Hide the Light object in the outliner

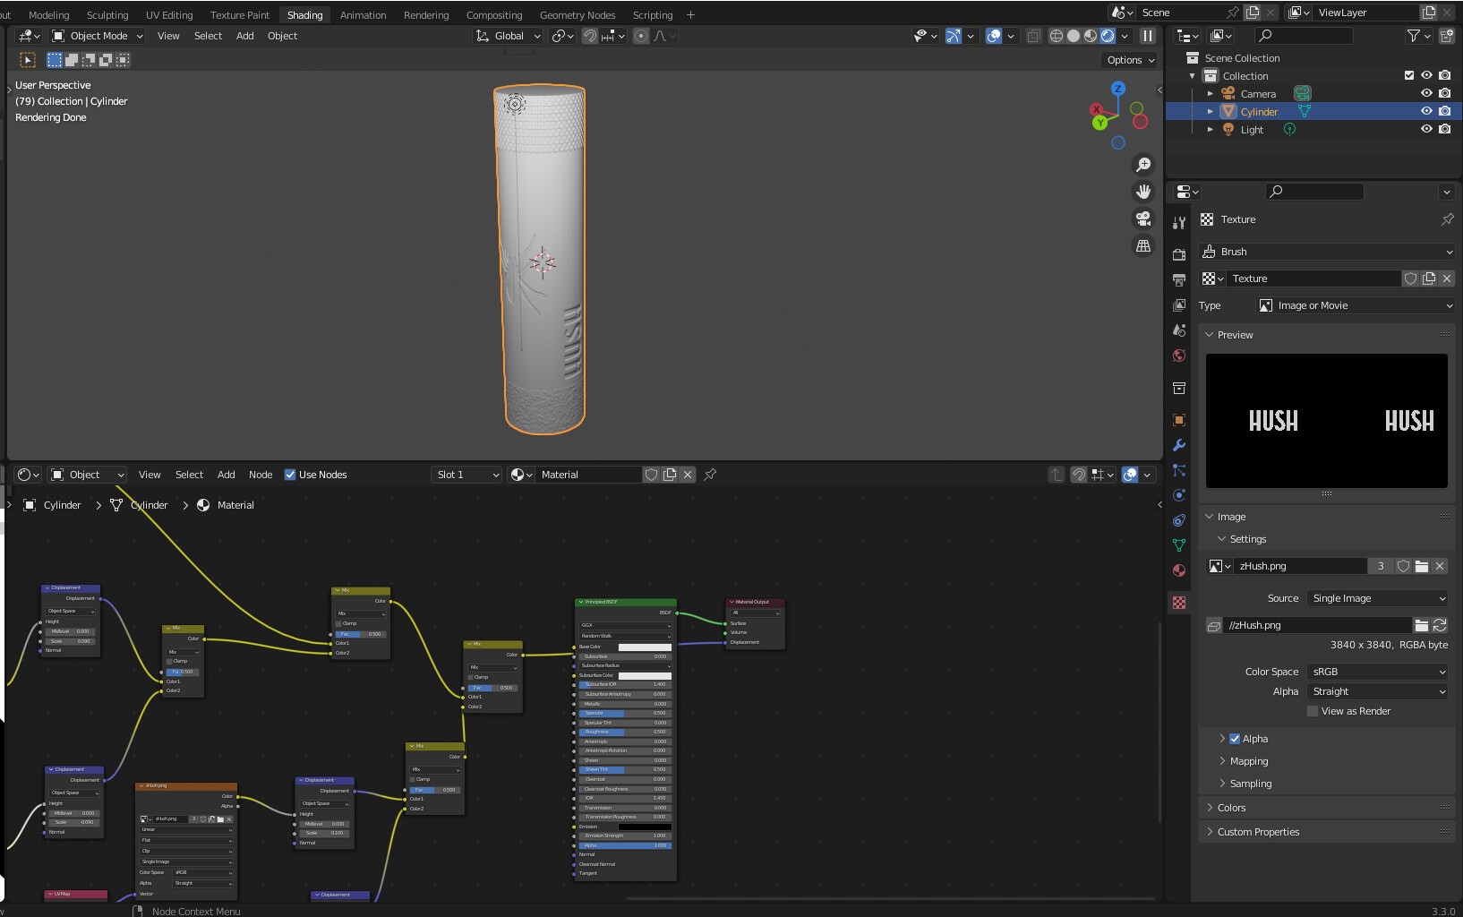click(1425, 129)
